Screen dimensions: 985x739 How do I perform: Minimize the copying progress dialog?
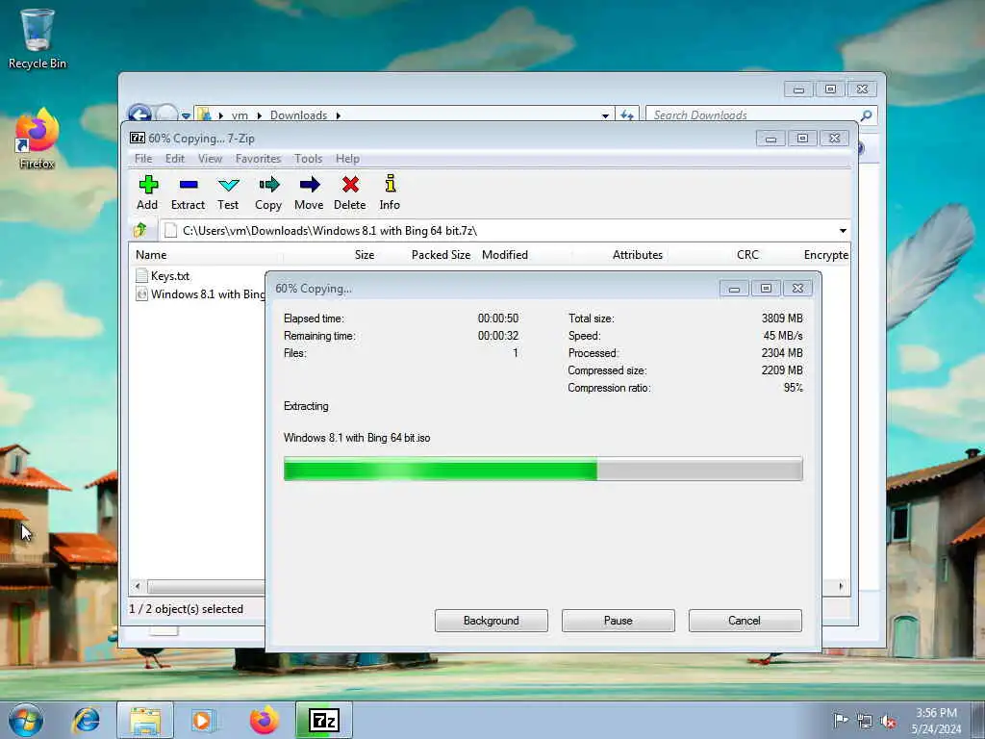pyautogui.click(x=734, y=289)
